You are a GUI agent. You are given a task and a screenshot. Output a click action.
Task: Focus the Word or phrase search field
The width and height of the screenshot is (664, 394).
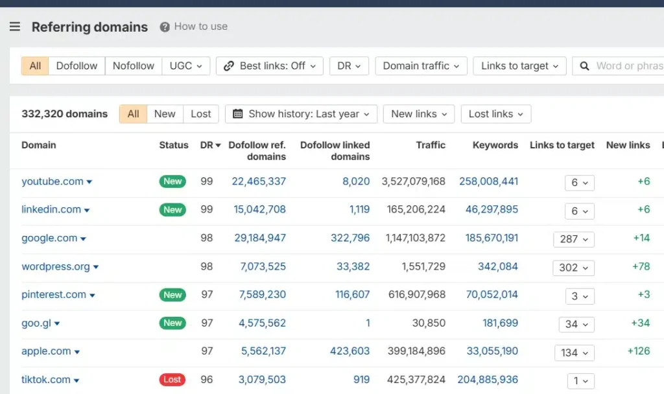618,66
